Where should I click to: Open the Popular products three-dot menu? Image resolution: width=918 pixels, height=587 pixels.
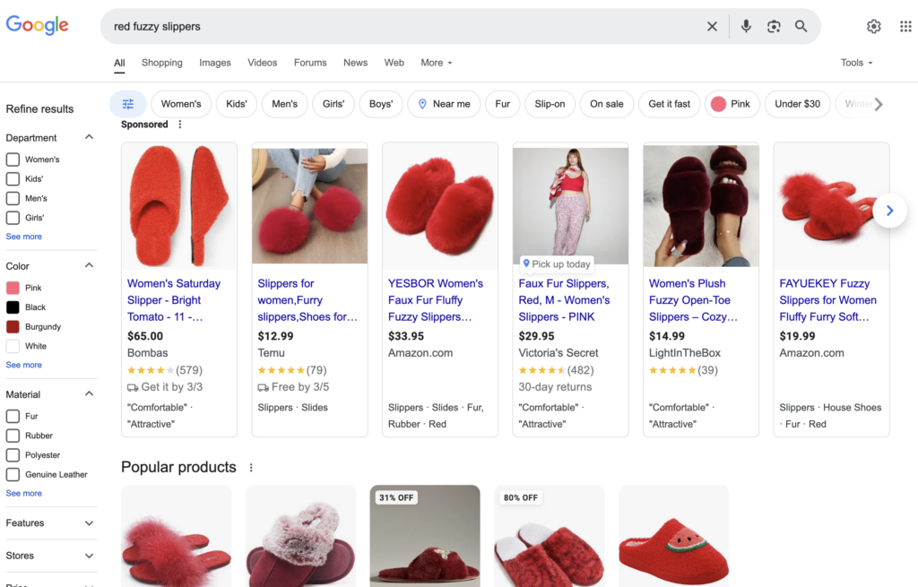tap(251, 468)
